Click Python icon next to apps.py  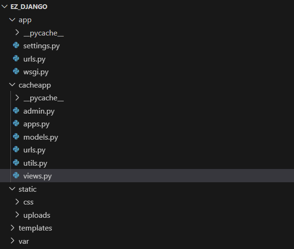pyautogui.click(x=17, y=124)
